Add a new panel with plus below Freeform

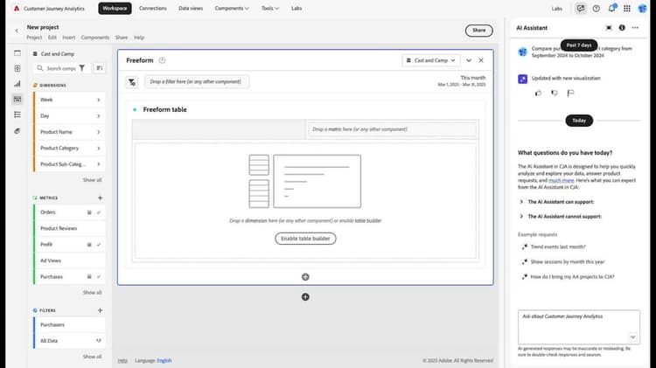point(305,297)
